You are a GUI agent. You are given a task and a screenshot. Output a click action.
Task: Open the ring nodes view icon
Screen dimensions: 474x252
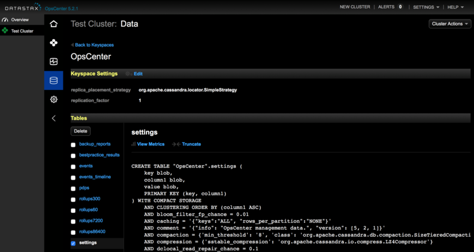53,43
